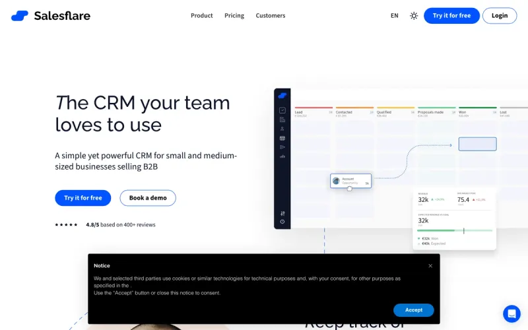This screenshot has height=330, width=528.
Task: Accept the cookie notice
Action: click(x=414, y=310)
